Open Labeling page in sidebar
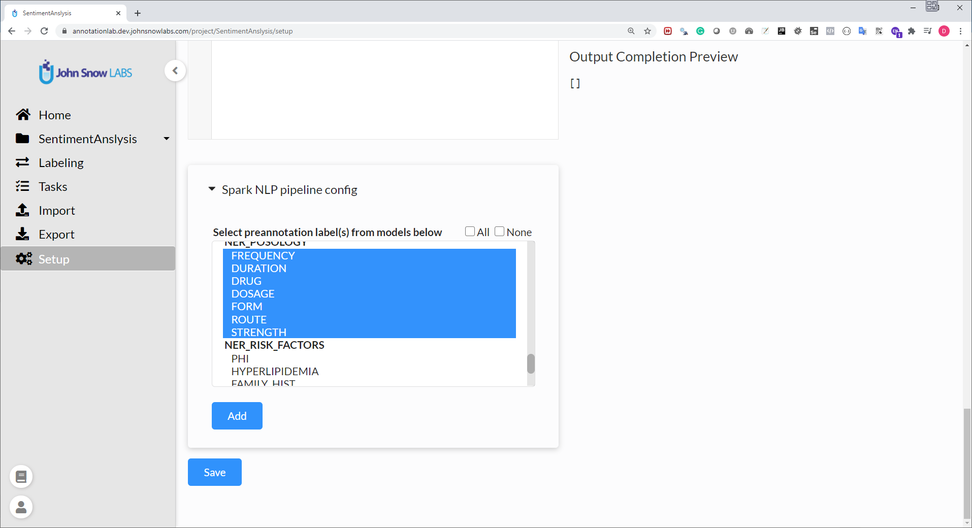Image resolution: width=972 pixels, height=528 pixels. tap(61, 162)
